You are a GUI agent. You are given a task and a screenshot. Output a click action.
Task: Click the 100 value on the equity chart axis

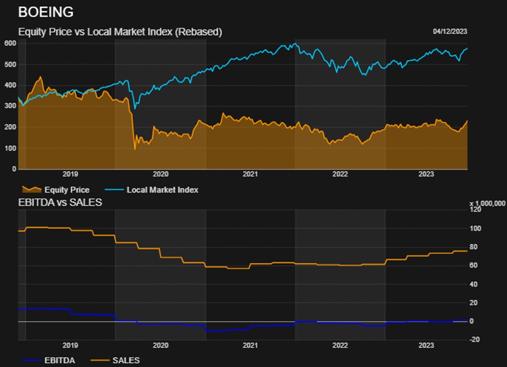tap(10, 148)
